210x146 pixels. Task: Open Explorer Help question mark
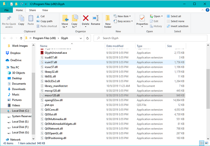207,10
